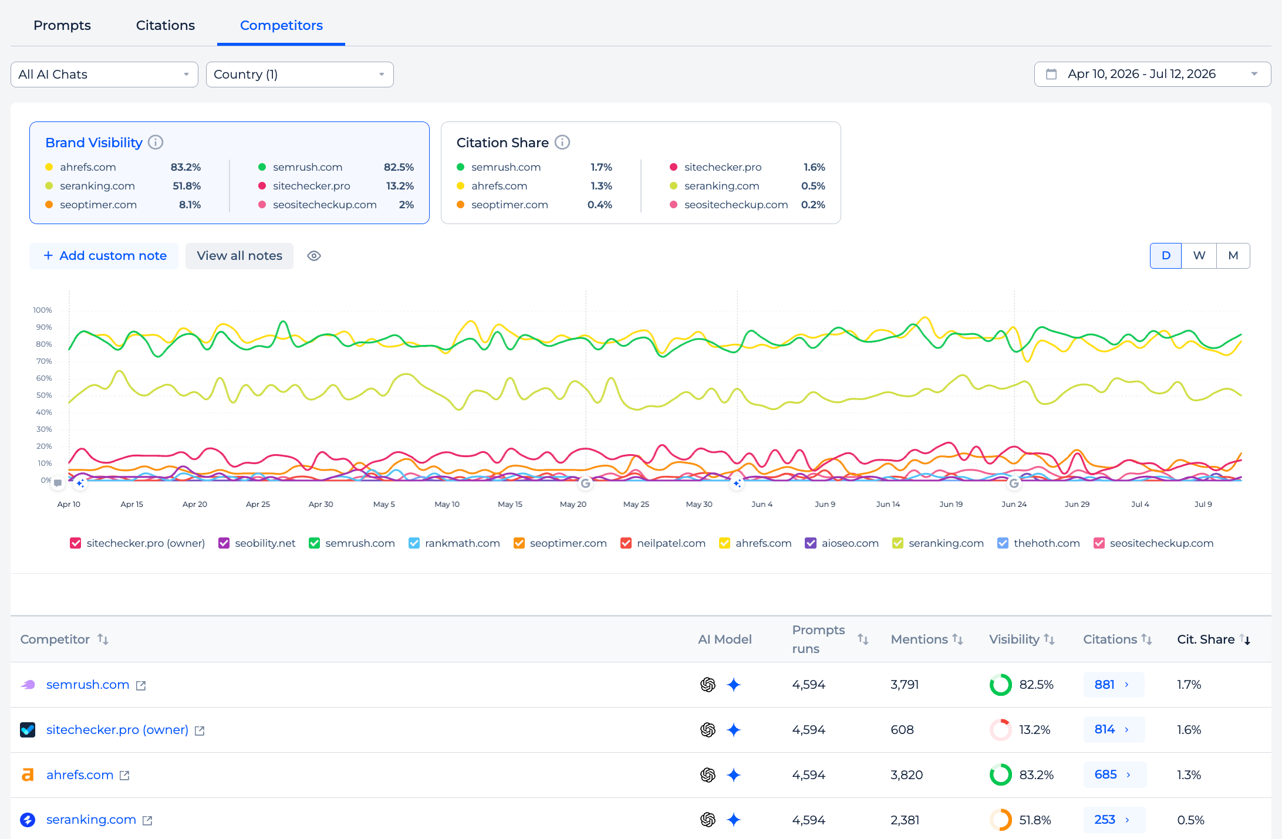Toggle notes visibility eye icon

coord(314,256)
